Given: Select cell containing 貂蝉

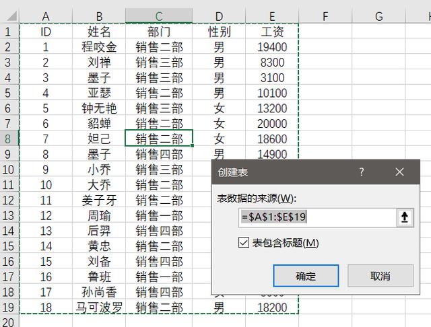Looking at the screenshot, I should pyautogui.click(x=99, y=124).
